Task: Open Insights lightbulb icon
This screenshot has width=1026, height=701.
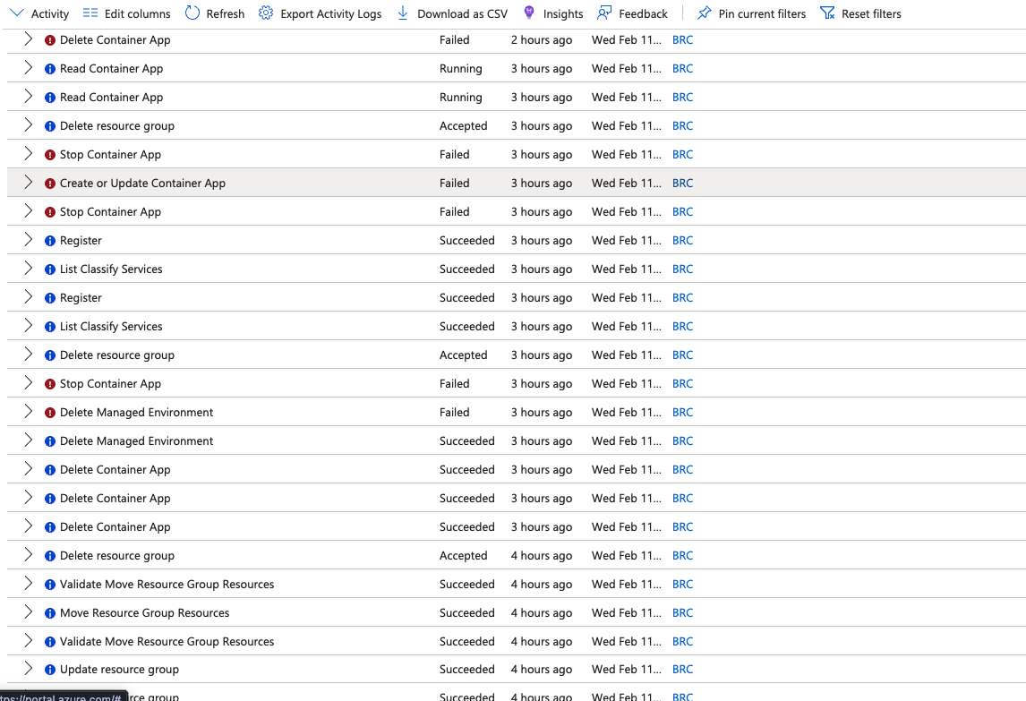Action: (529, 13)
